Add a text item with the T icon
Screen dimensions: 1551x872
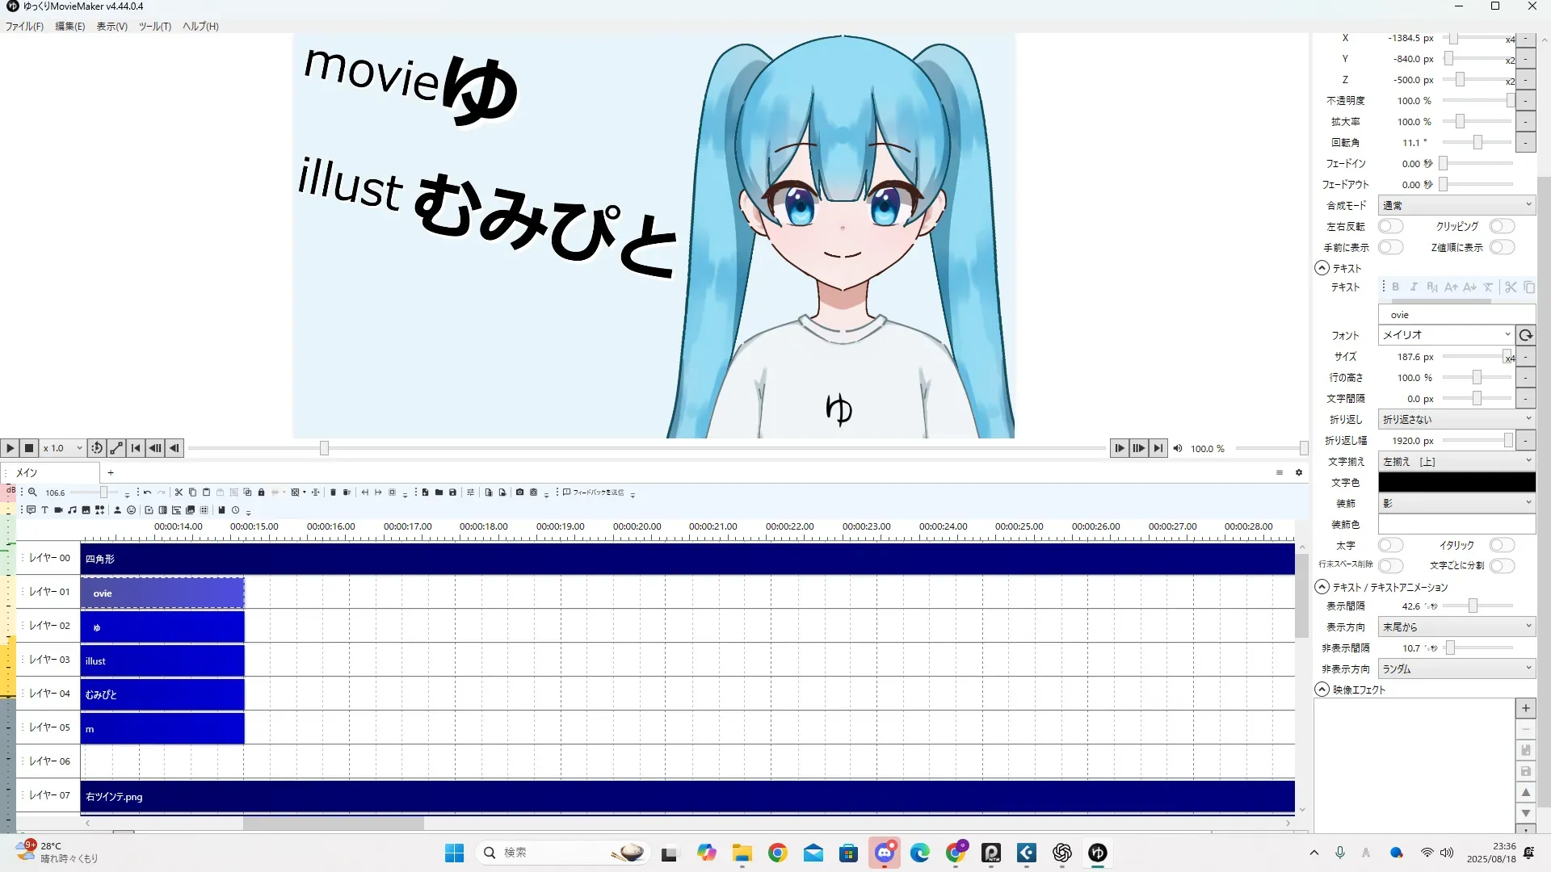coord(44,510)
